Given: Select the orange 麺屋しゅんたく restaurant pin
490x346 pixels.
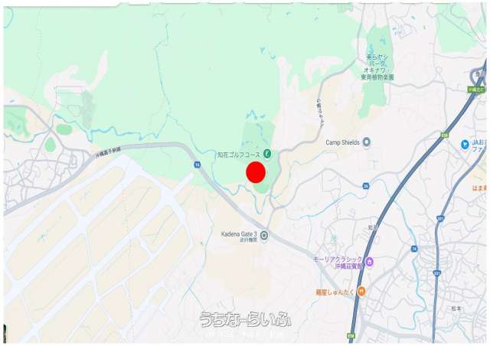Looking at the screenshot, I should click(361, 292).
